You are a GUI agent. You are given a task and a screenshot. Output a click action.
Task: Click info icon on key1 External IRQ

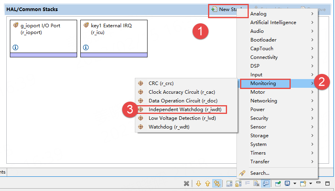(86, 47)
